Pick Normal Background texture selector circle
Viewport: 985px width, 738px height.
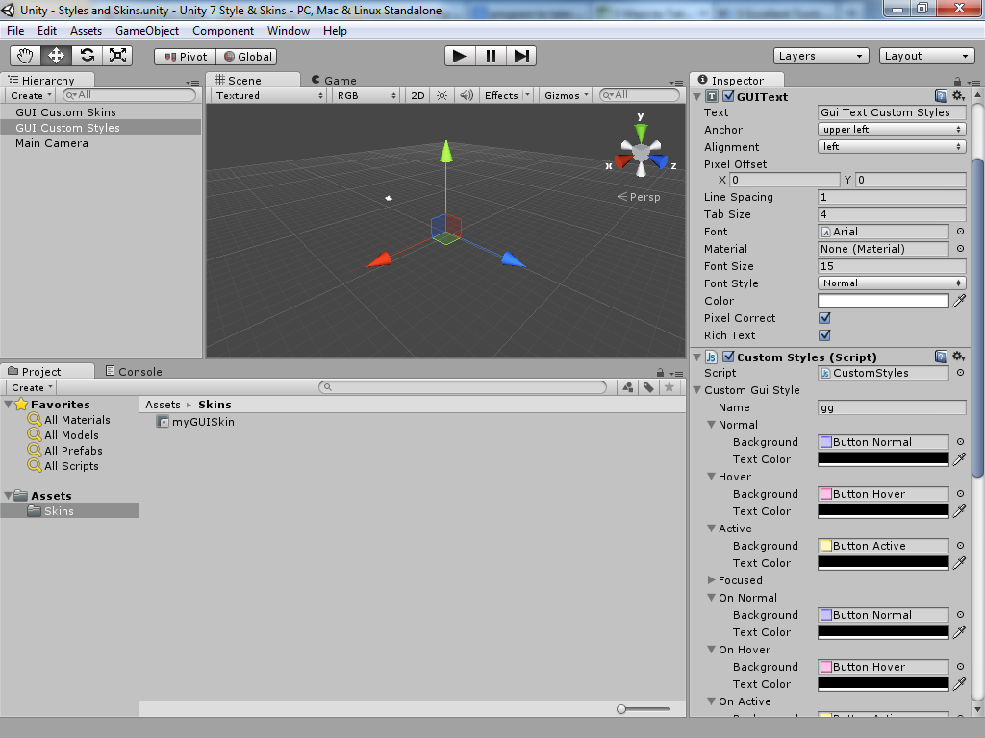pos(960,442)
